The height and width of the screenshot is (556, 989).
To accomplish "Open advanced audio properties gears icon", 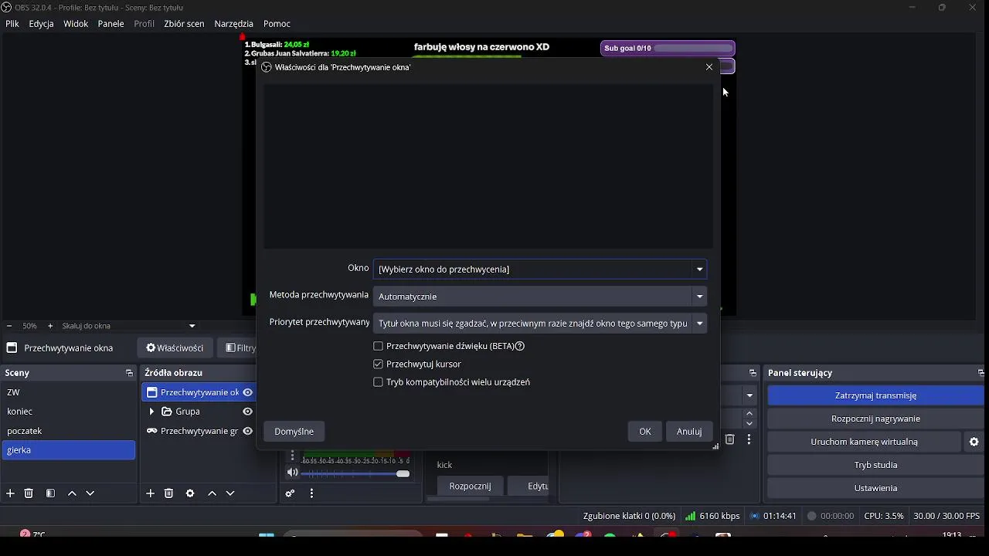I will [x=290, y=493].
